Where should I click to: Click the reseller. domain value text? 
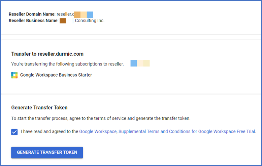point(65,14)
